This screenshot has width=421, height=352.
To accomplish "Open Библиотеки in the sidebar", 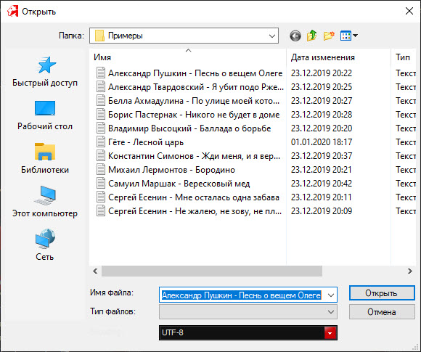I will (x=45, y=159).
